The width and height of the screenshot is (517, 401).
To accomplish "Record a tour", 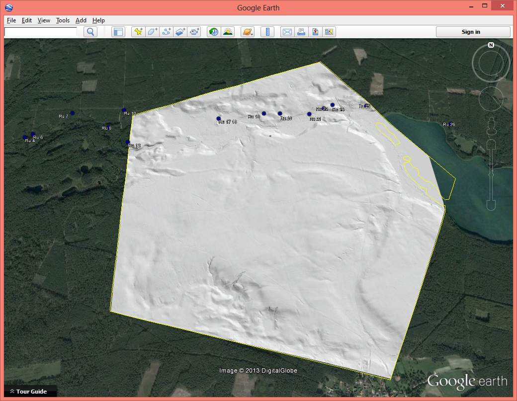I will (x=194, y=32).
